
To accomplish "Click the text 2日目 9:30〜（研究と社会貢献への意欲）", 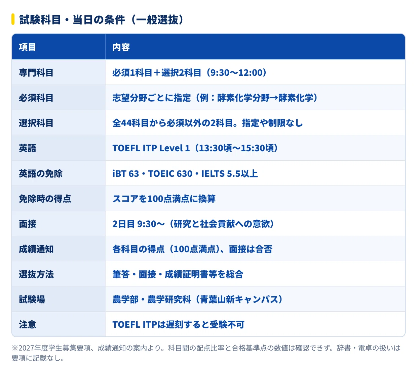I will (193, 224).
